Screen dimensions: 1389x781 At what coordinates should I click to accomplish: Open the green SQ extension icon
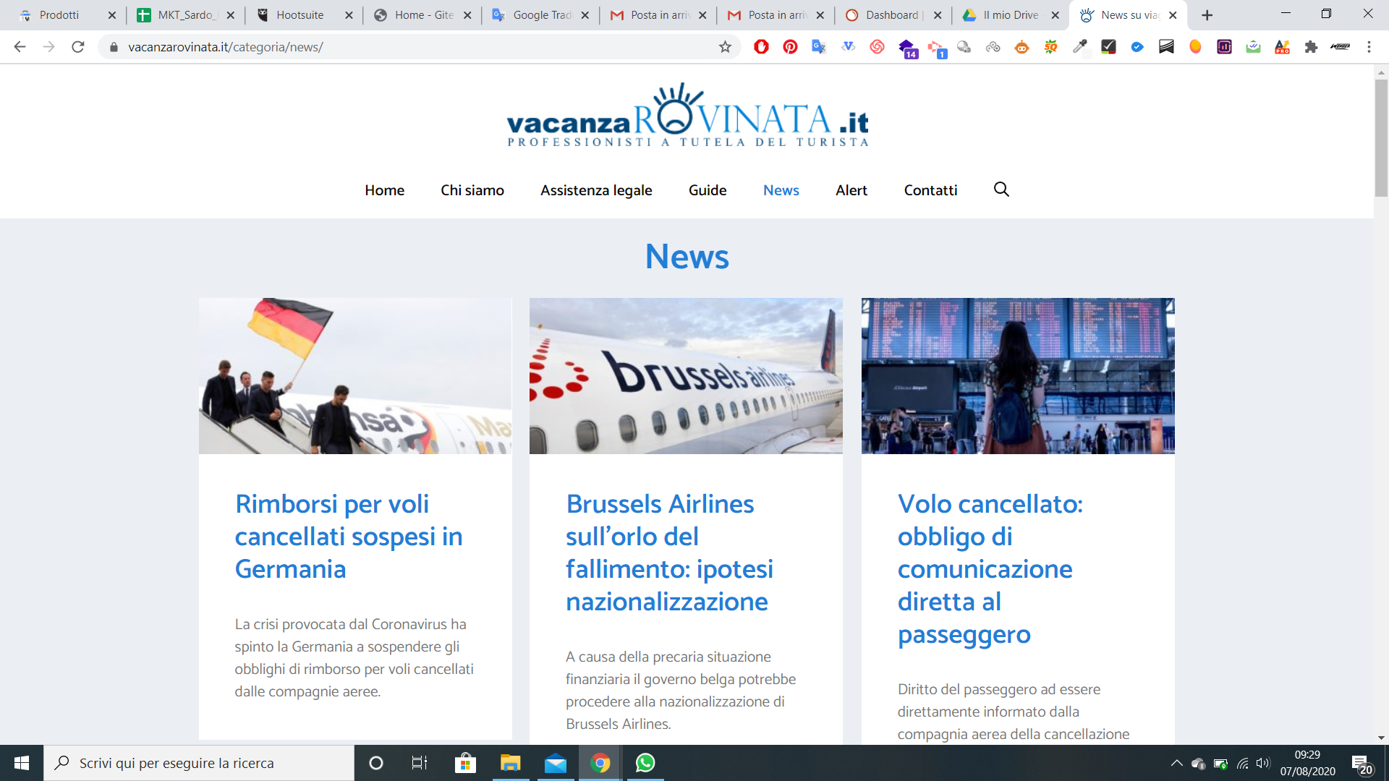[1050, 47]
